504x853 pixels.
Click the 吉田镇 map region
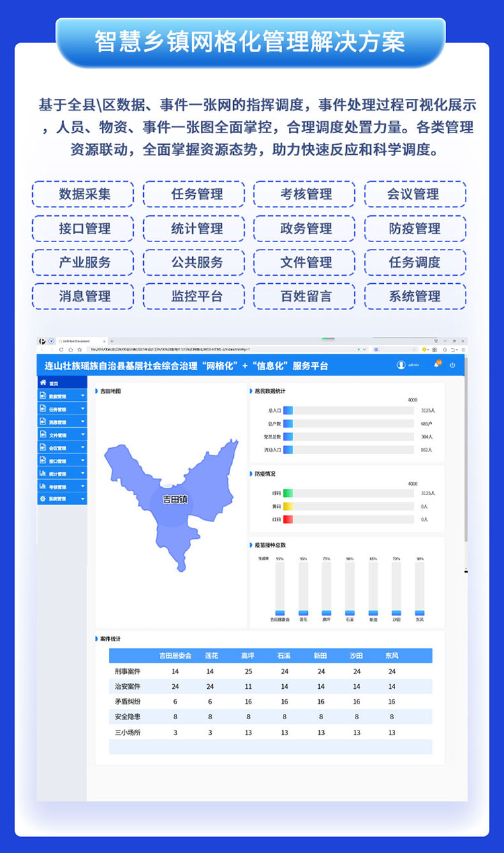[x=174, y=499]
